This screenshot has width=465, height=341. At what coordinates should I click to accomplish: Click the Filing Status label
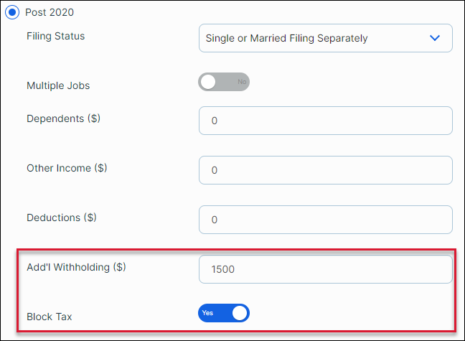pyautogui.click(x=55, y=35)
